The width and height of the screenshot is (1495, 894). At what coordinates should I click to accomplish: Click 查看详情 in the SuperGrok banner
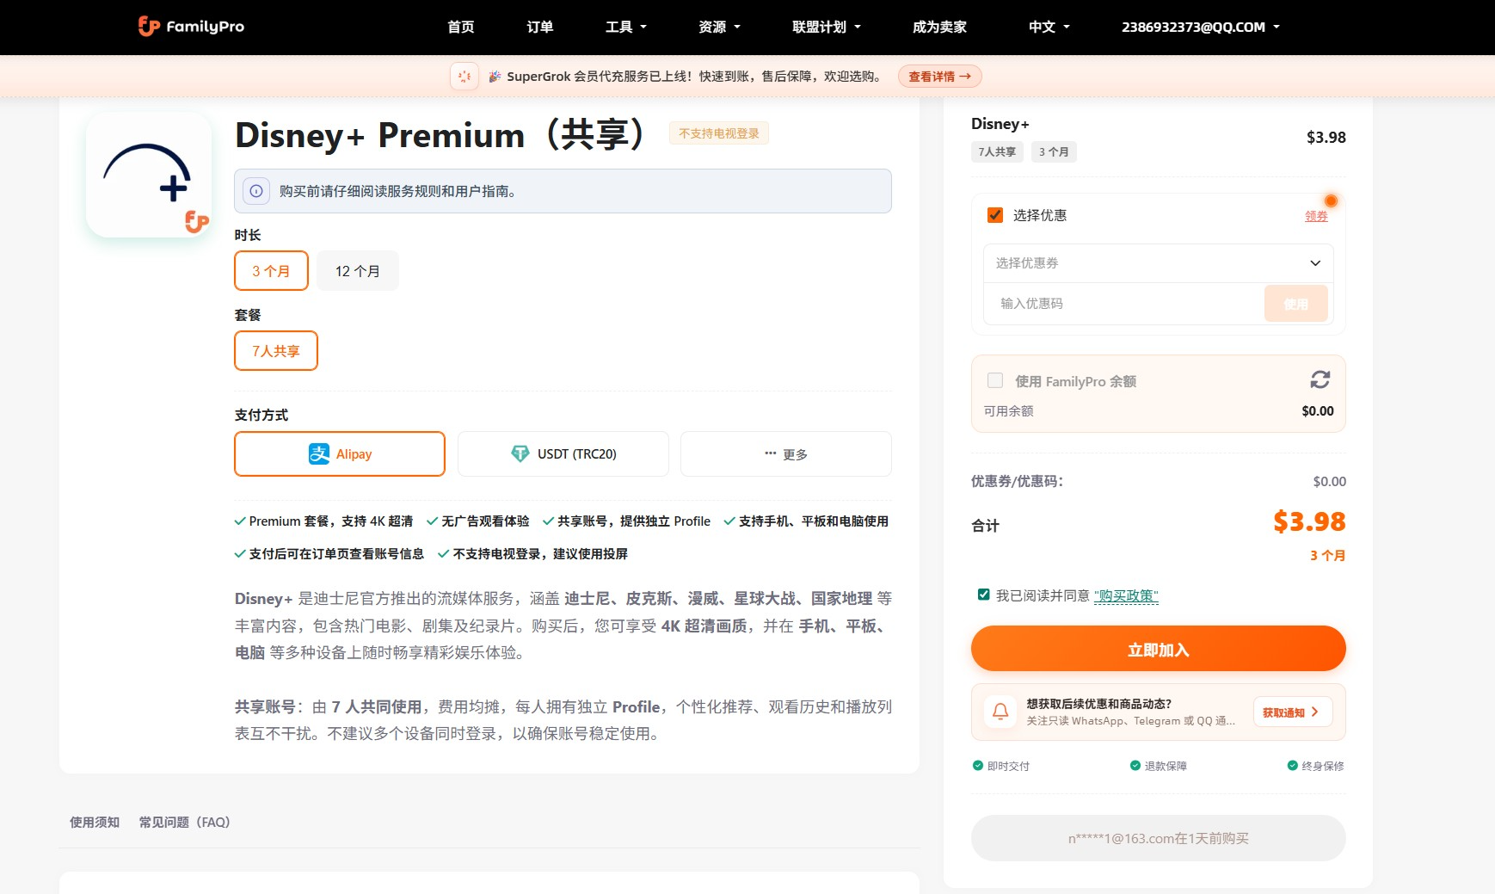pos(939,77)
